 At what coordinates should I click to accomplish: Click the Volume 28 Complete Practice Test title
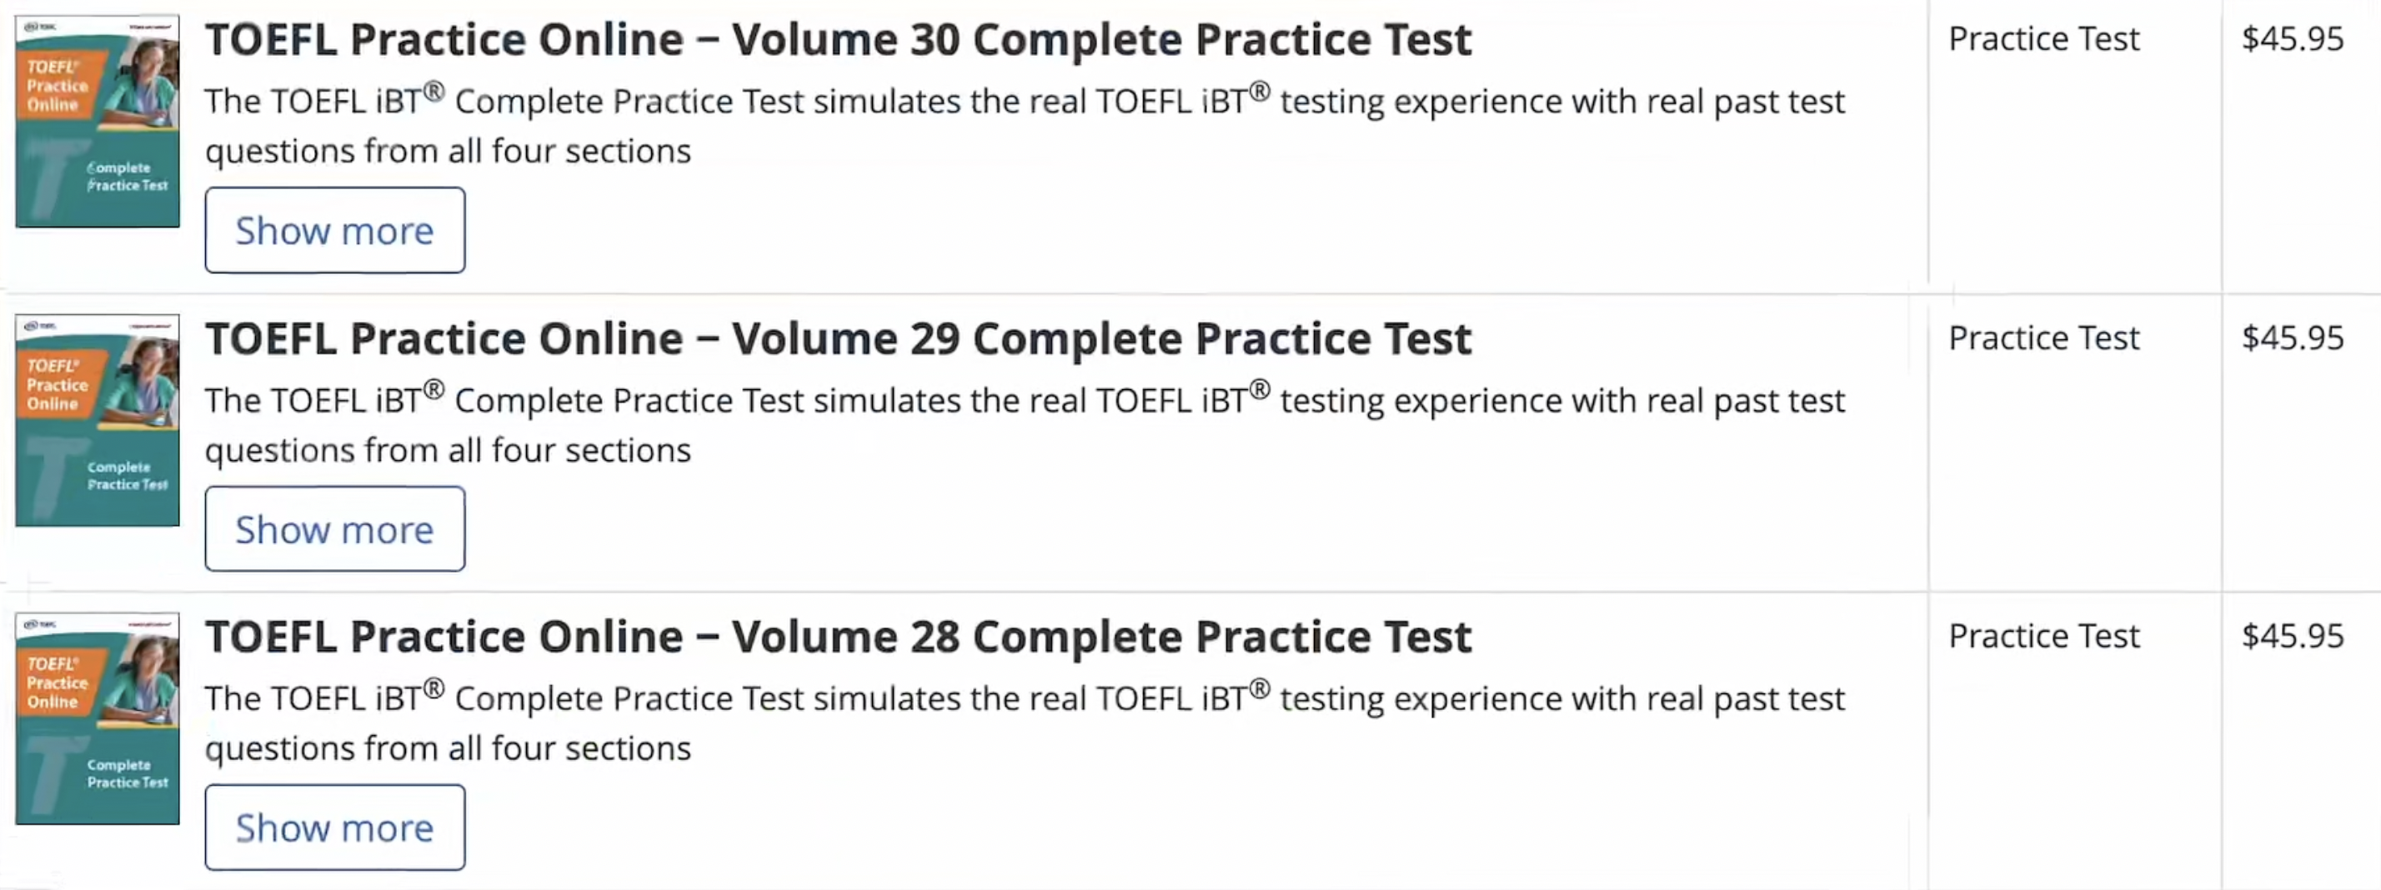(x=837, y=637)
